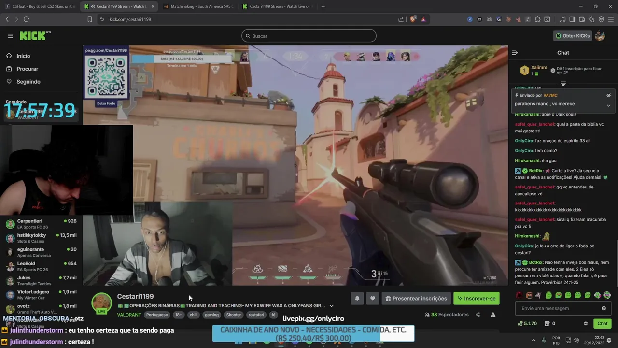Click the kick.com/cestari1199 address bar
This screenshot has width=618, height=348.
[249, 19]
